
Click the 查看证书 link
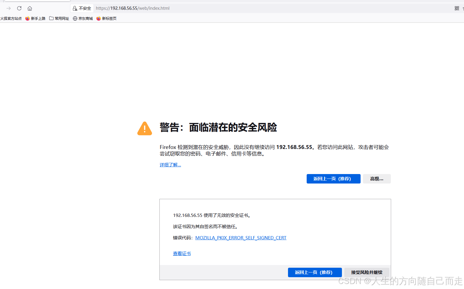[x=182, y=254]
